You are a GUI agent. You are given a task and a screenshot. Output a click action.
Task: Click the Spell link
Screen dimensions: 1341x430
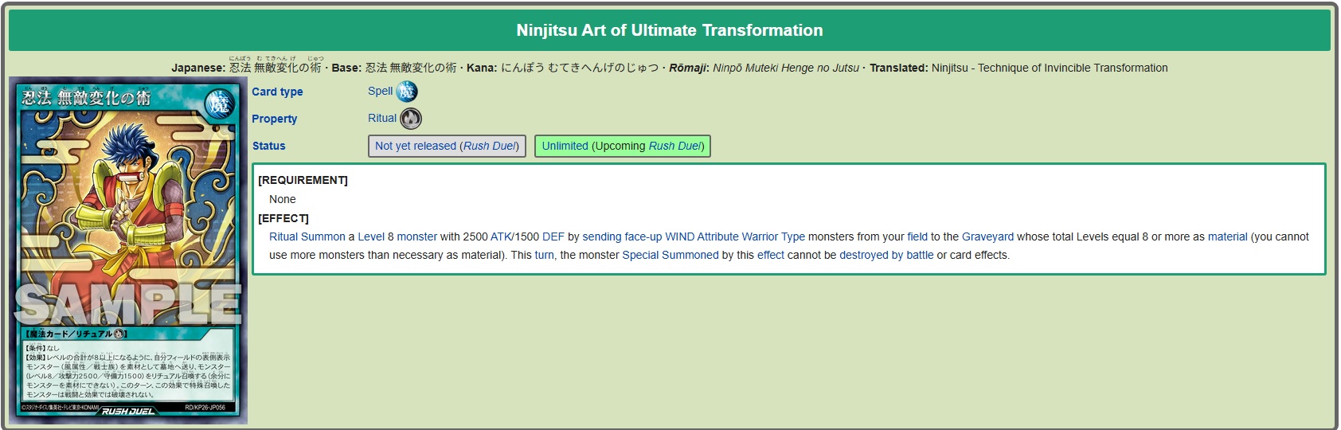point(380,91)
